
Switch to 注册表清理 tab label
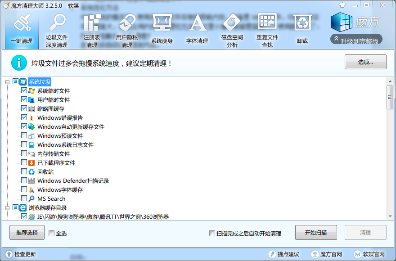click(92, 41)
